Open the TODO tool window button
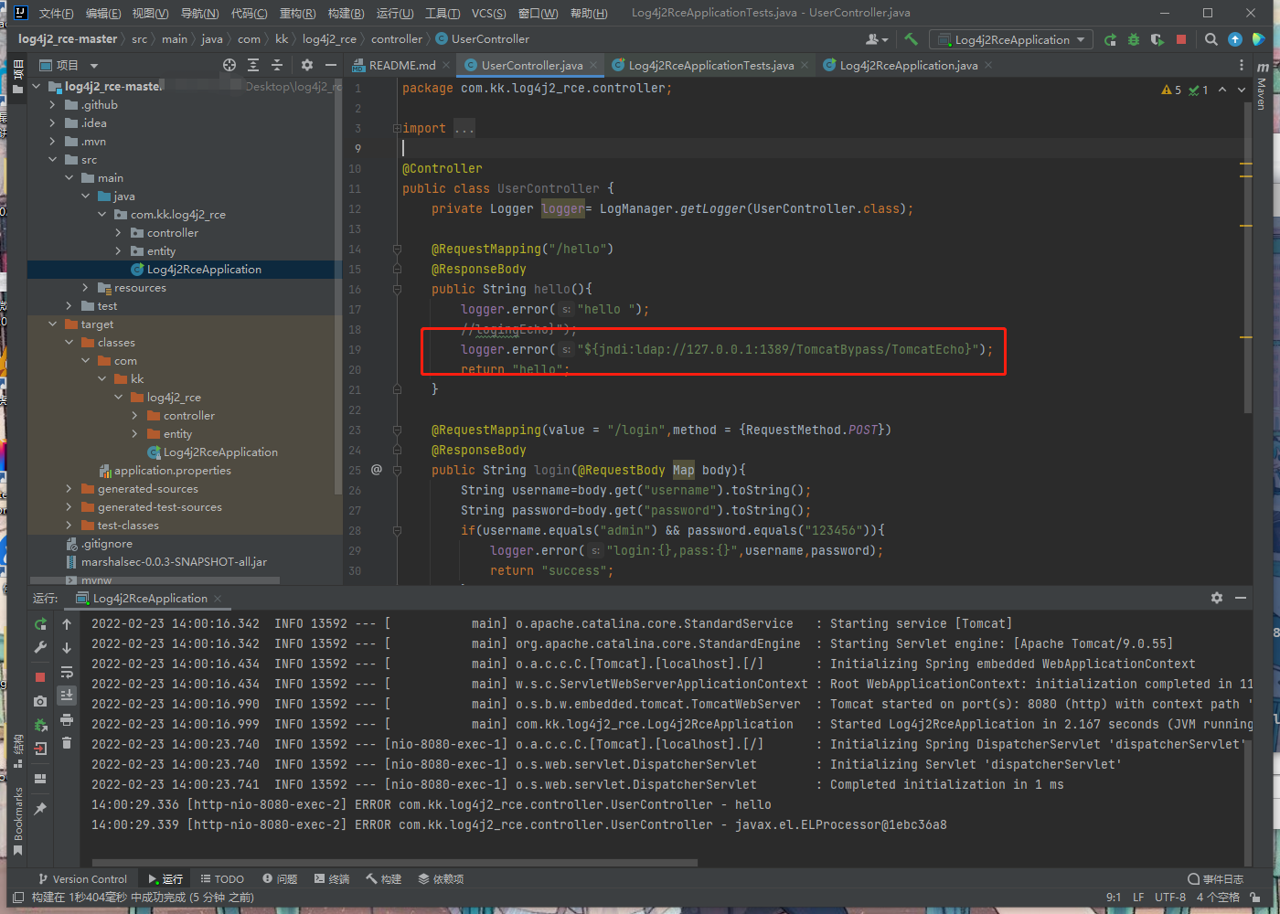Screen dimensions: 1280x914 222,878
